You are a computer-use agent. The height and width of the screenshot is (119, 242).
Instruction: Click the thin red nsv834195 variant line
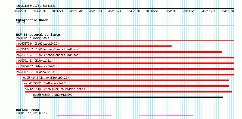pos(125,40)
